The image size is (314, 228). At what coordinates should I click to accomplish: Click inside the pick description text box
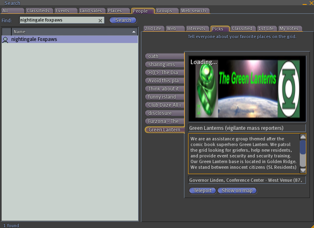tap(244, 153)
